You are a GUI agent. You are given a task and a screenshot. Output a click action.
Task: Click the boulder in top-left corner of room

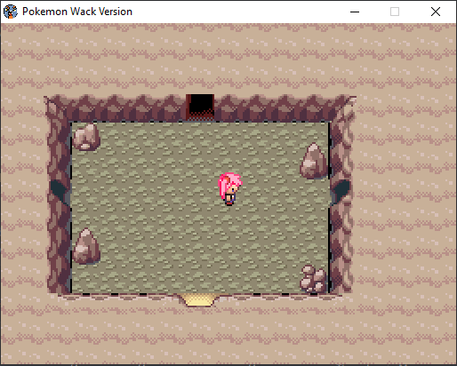(86, 137)
